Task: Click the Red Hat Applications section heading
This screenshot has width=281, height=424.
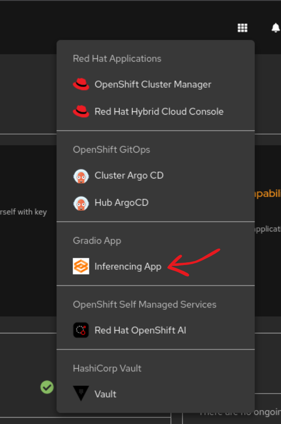Action: (117, 58)
